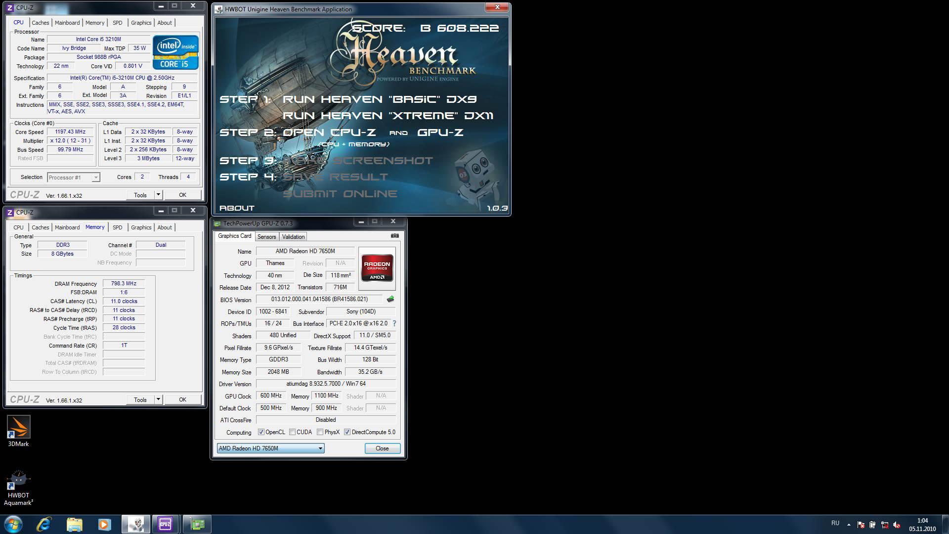Click Run Heaven "Xtreme" DX11
Viewport: 949px width, 534px height.
pos(388,116)
